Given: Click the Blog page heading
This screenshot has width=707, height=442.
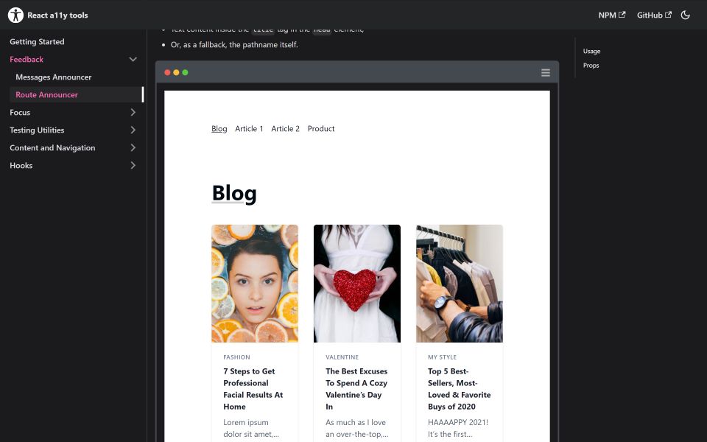Looking at the screenshot, I should pyautogui.click(x=234, y=194).
